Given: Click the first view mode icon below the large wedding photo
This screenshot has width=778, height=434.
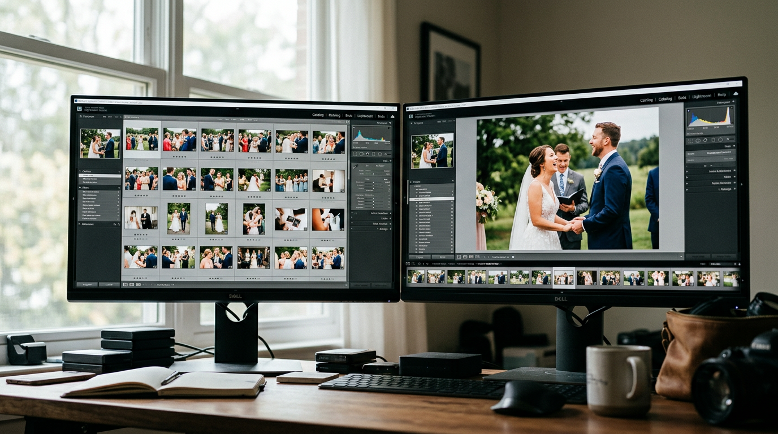Looking at the screenshot, I should 459,257.
